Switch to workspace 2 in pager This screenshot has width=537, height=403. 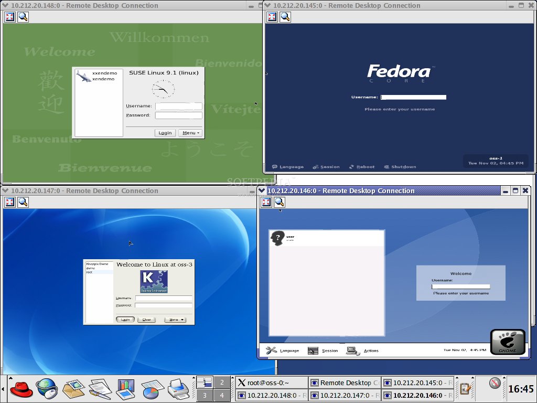[x=222, y=383]
